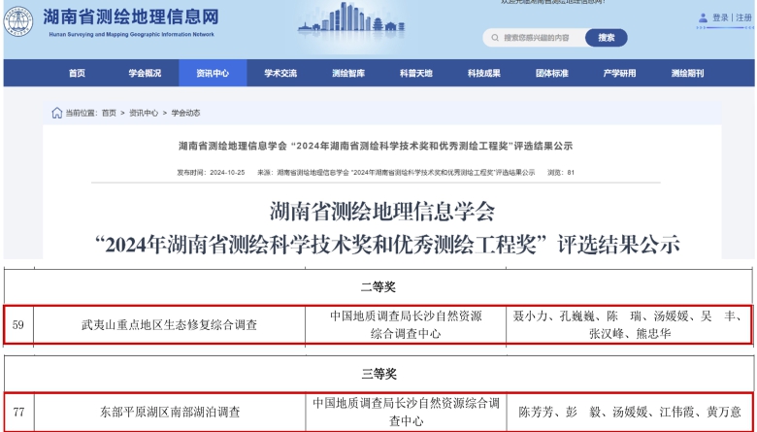This screenshot has height=432, width=757.
Task: Click the site title 湖南省测绘地理信息网
Action: coord(131,17)
